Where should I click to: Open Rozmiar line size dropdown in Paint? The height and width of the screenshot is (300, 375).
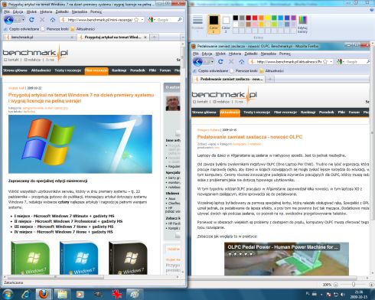click(x=197, y=24)
